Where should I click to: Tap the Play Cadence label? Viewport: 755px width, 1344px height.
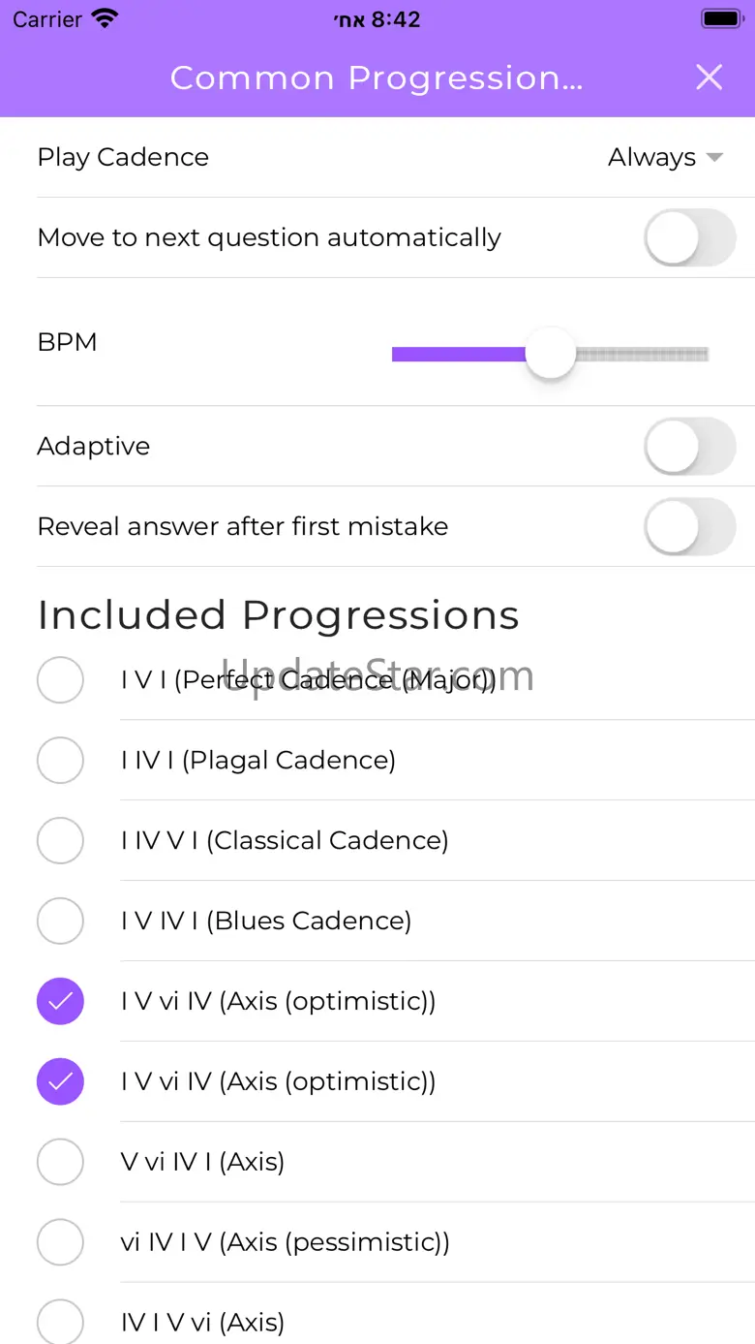[x=123, y=157]
